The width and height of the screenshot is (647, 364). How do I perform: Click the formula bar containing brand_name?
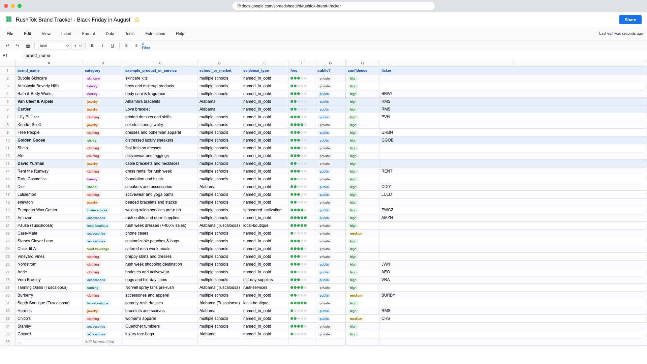click(x=335, y=56)
